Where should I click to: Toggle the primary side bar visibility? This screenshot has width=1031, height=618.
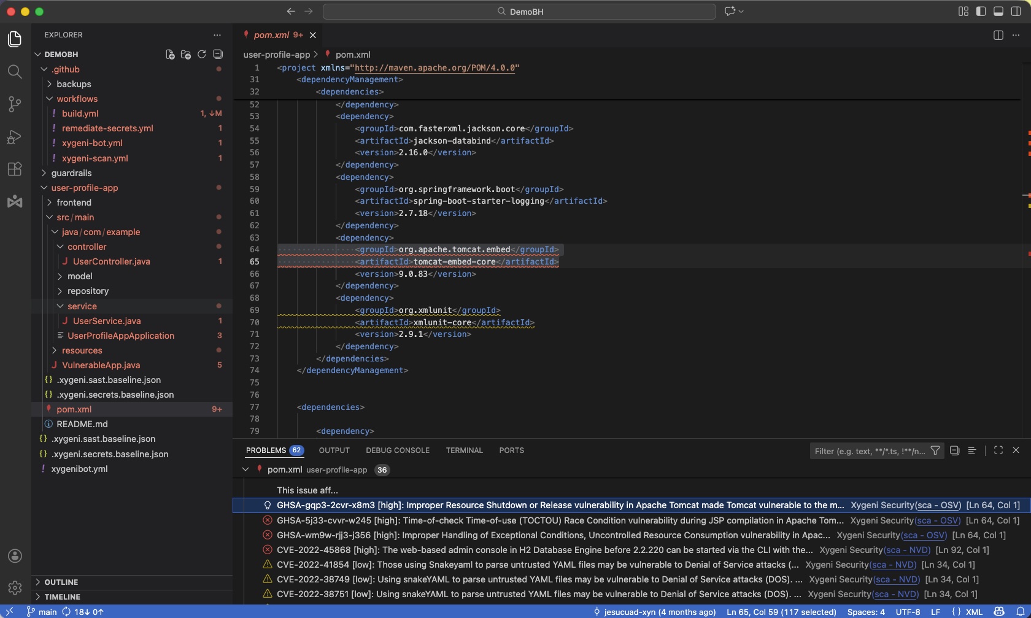(981, 11)
